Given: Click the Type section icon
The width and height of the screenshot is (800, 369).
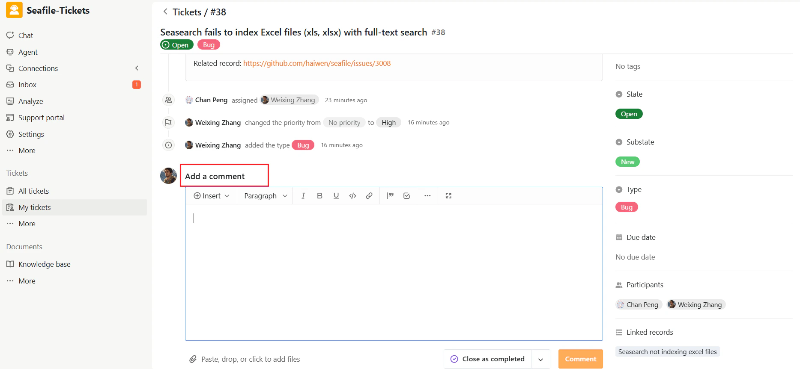Looking at the screenshot, I should click(619, 189).
